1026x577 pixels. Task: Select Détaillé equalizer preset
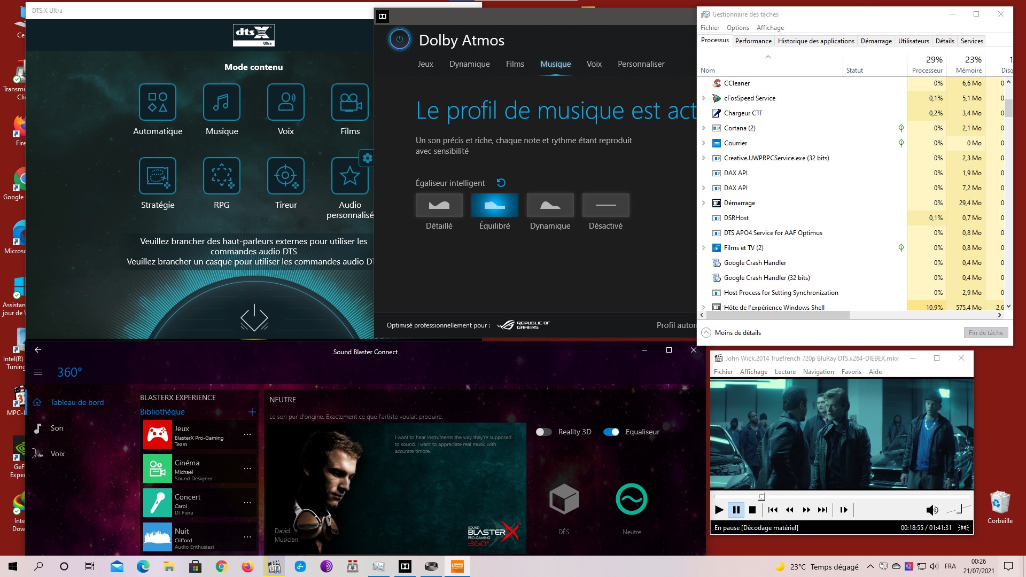(439, 205)
